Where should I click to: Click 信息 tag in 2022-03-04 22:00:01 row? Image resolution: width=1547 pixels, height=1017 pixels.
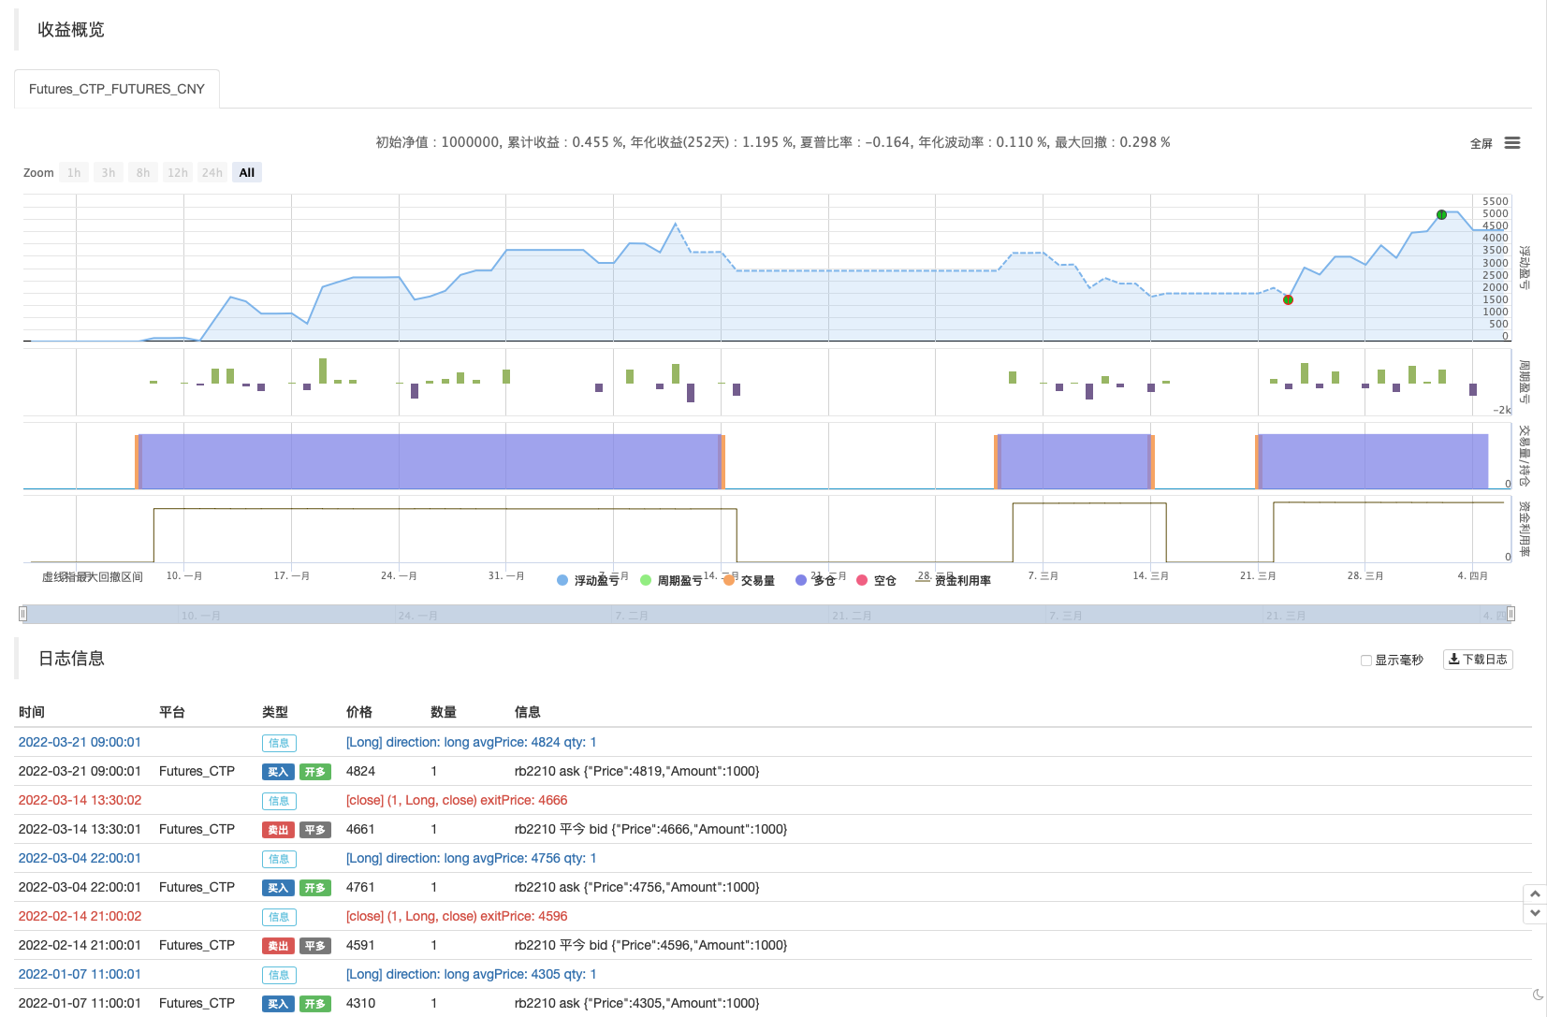coord(279,859)
